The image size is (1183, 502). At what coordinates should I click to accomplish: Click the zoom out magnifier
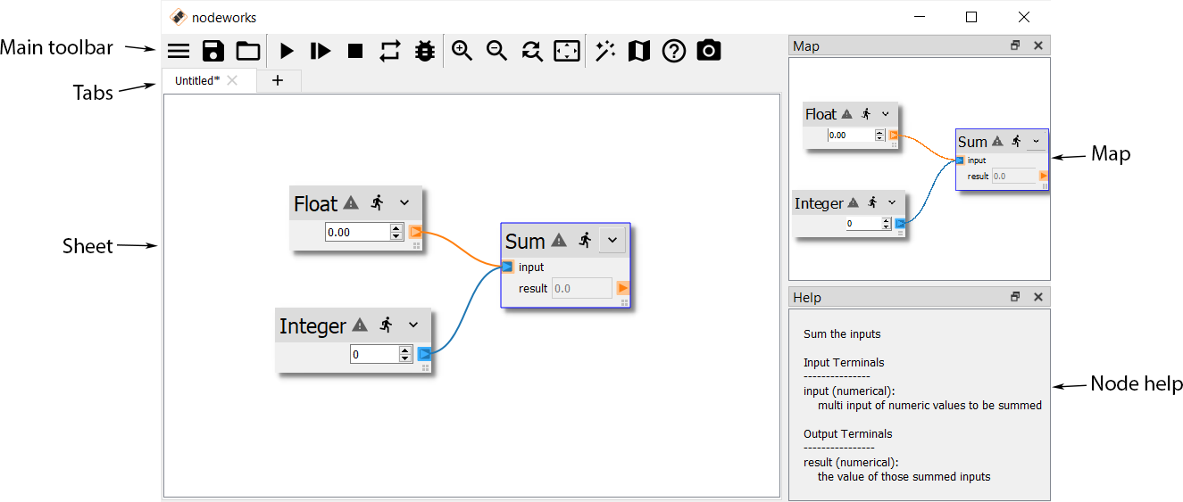click(496, 51)
